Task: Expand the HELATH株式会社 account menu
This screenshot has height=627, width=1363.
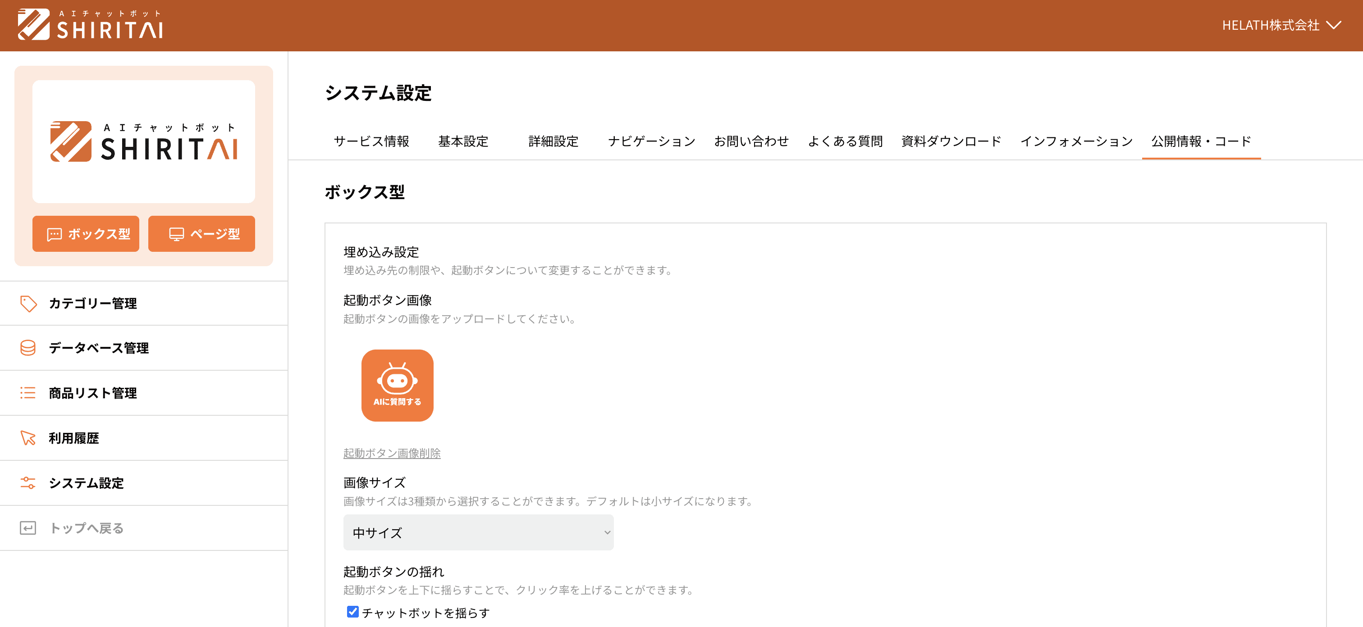Action: pyautogui.click(x=1281, y=25)
